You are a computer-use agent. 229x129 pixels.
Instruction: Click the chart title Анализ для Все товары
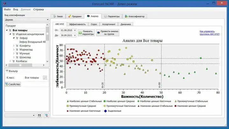pos(142,41)
